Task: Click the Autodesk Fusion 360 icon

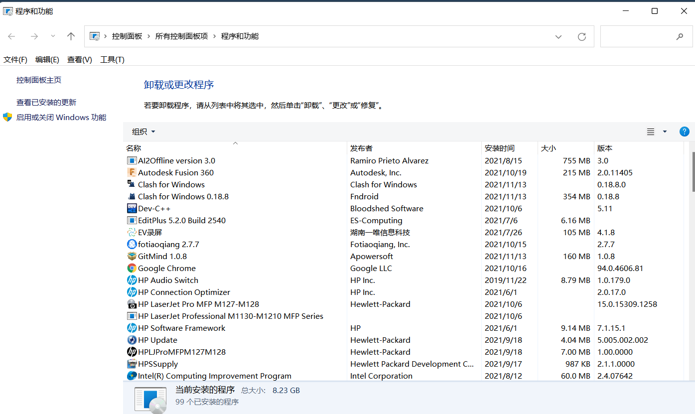Action: (x=132, y=172)
